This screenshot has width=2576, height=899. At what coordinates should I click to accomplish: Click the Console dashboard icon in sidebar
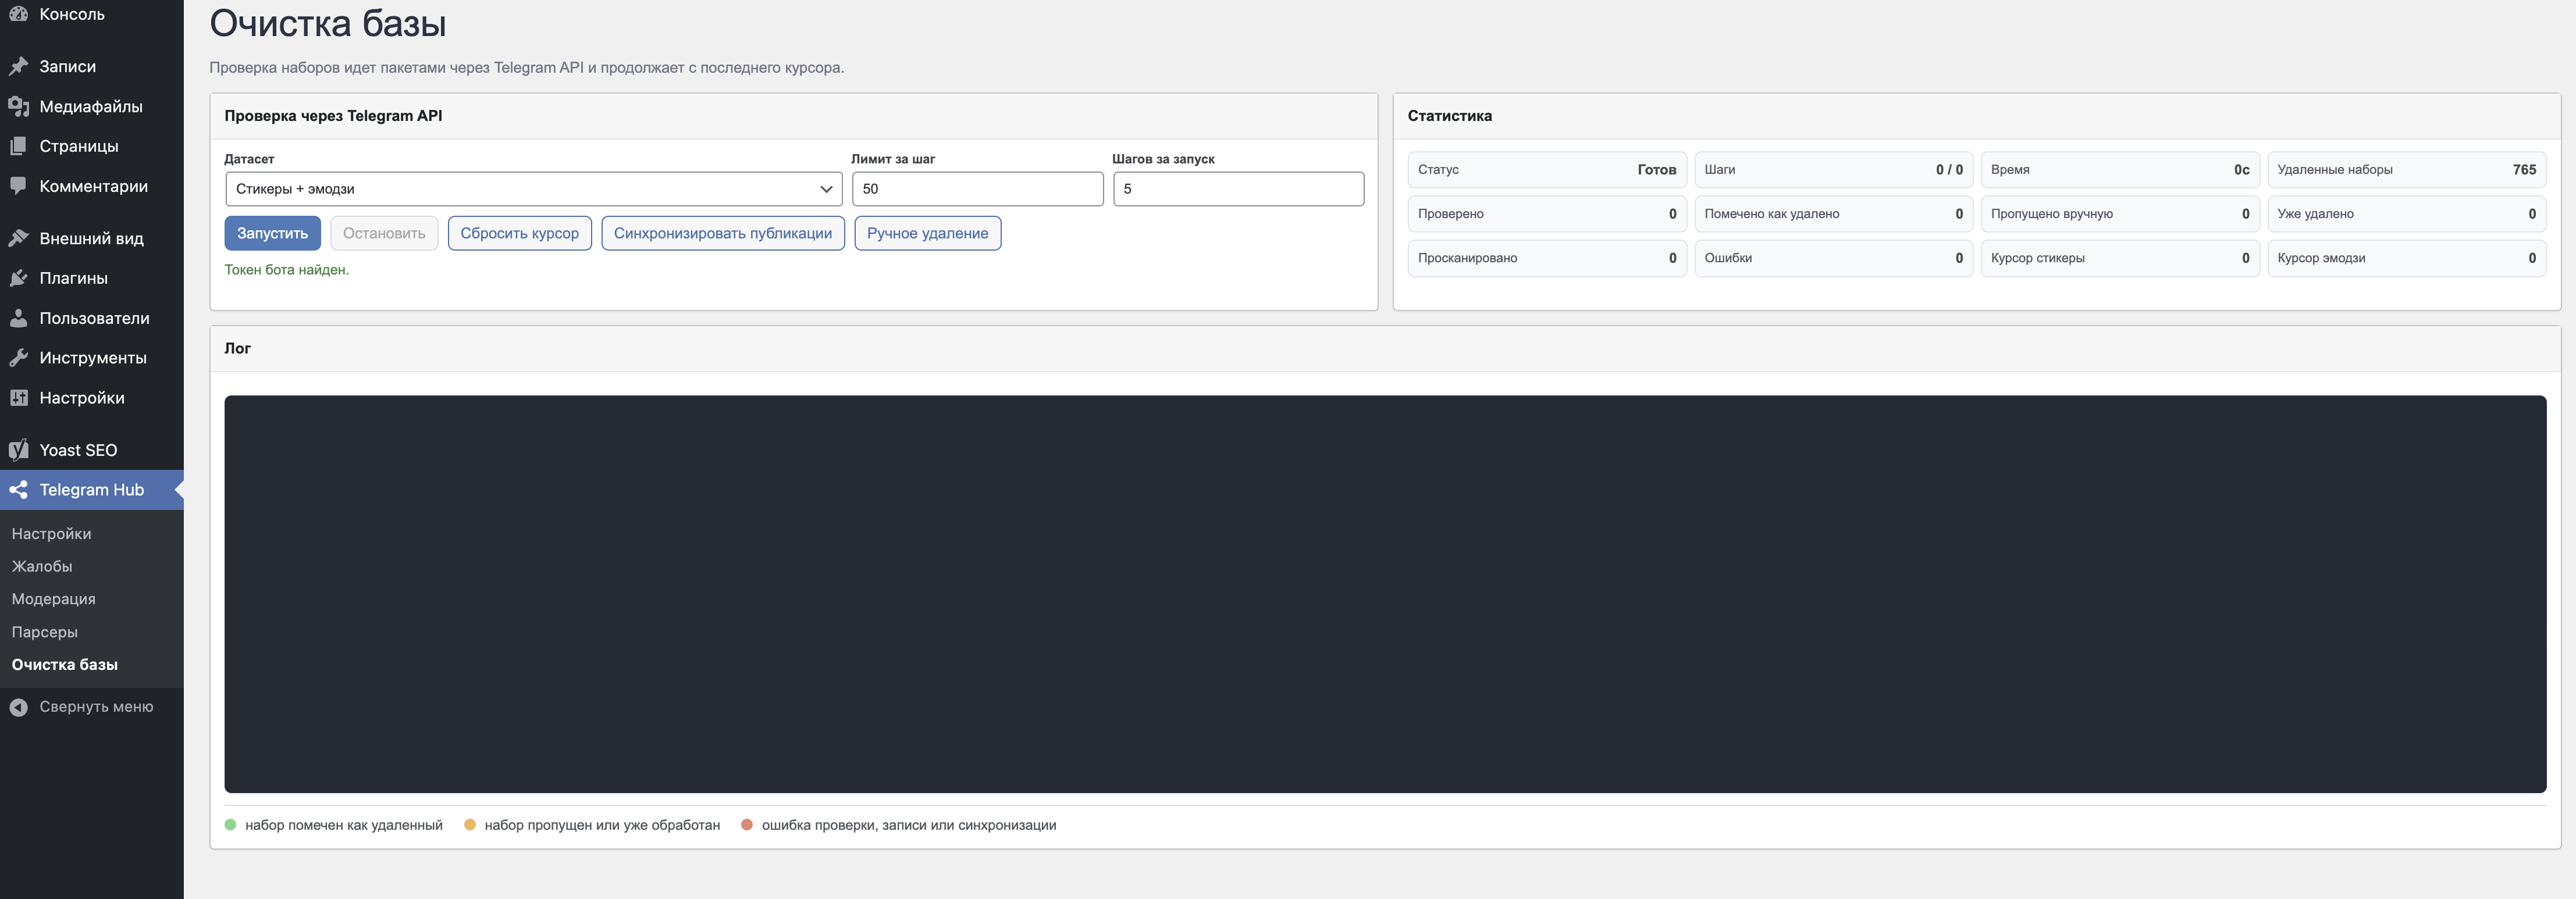18,14
